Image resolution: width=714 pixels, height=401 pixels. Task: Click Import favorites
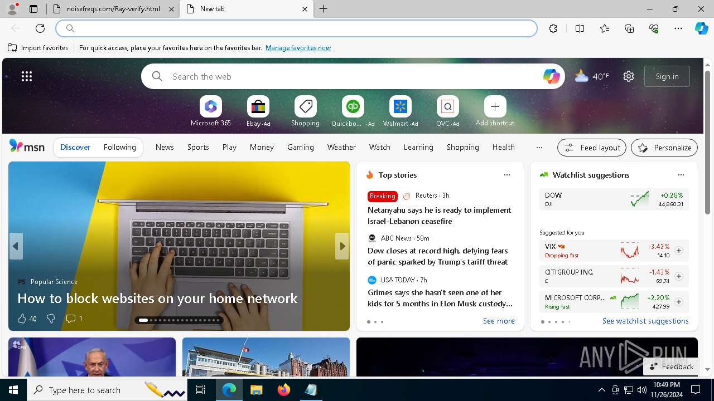pyautogui.click(x=38, y=48)
